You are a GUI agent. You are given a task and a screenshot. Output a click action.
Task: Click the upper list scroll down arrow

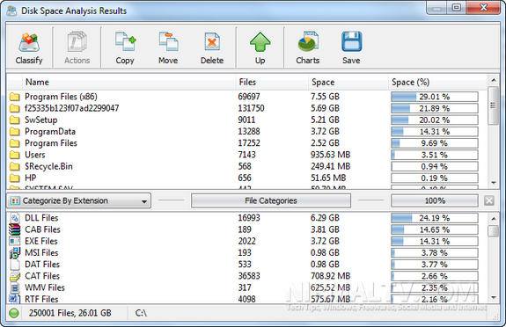pyautogui.click(x=493, y=183)
